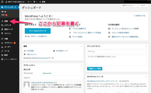Screen dimensions: 151x93
Task: Open the site home icon in admin bar
Action: pyautogui.click(x=7, y=2)
